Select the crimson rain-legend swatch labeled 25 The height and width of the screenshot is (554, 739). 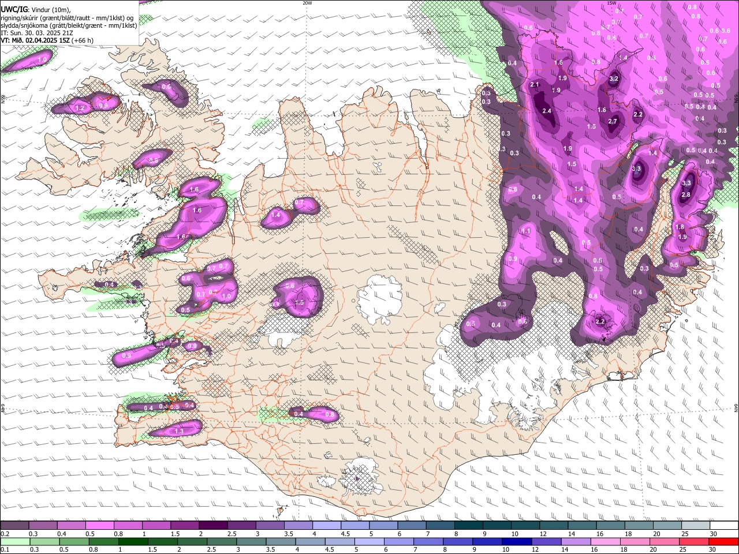point(695,541)
